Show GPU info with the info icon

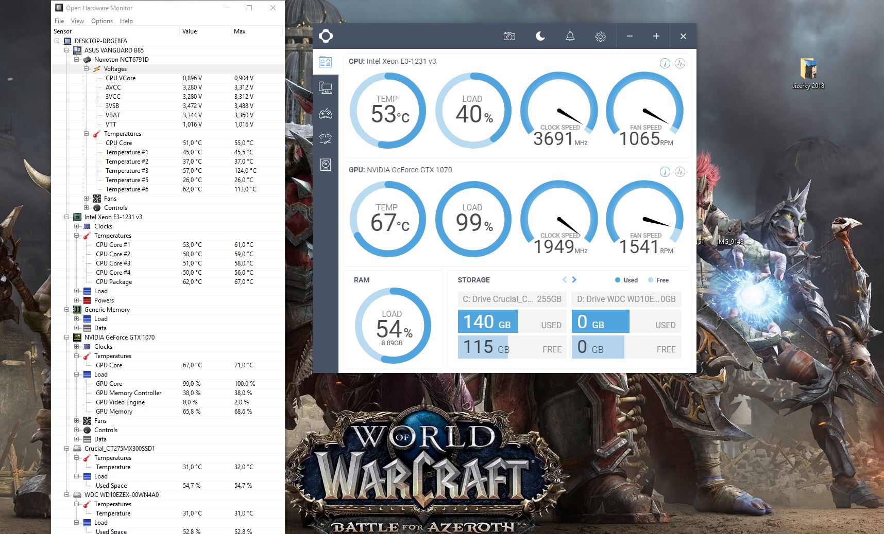(x=665, y=172)
